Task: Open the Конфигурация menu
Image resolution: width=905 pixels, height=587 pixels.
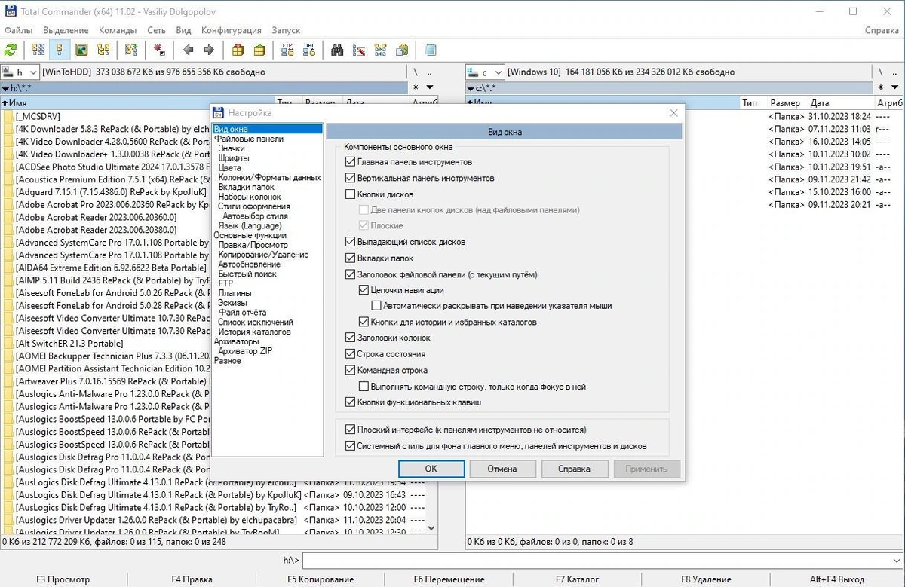Action: point(232,30)
